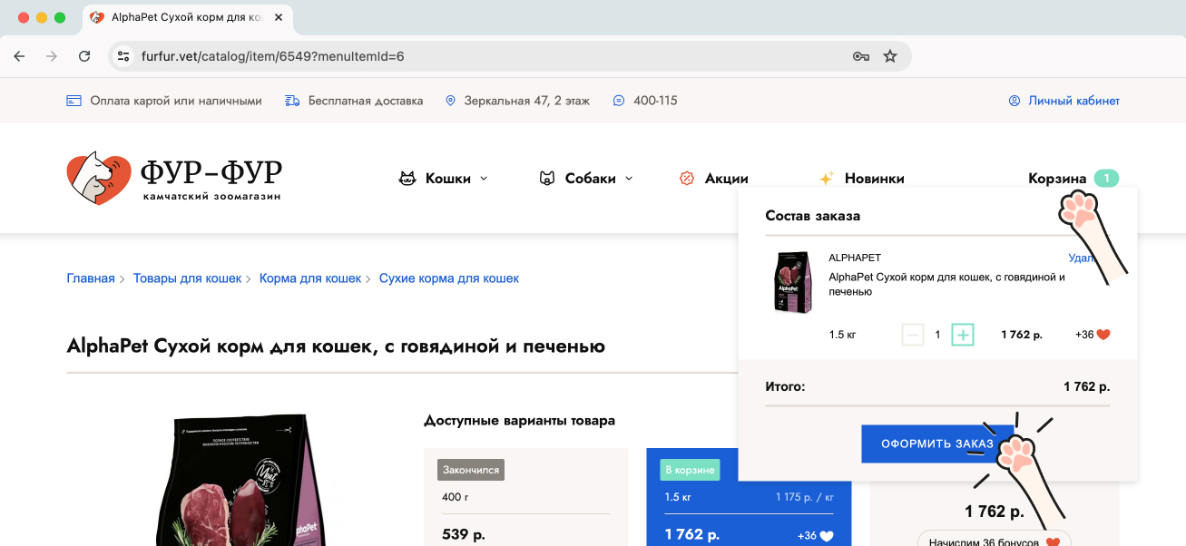Select the 400 г product variant
The width and height of the screenshot is (1186, 546).
click(x=525, y=508)
